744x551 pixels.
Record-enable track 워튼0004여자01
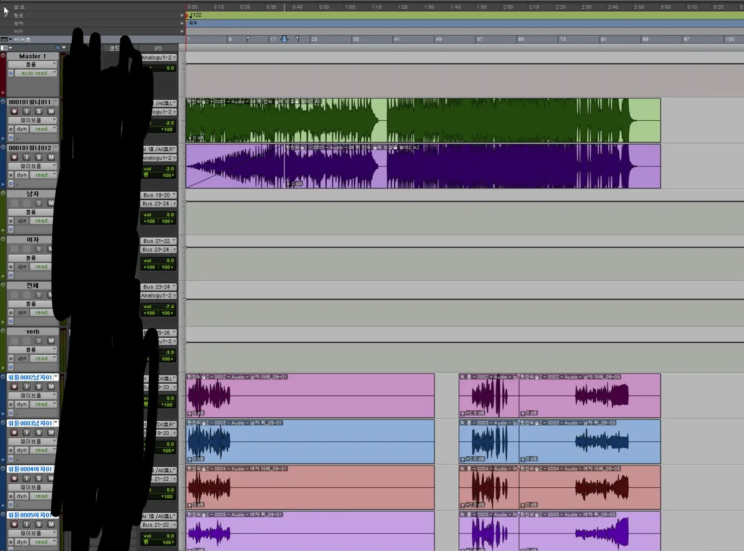click(14, 478)
